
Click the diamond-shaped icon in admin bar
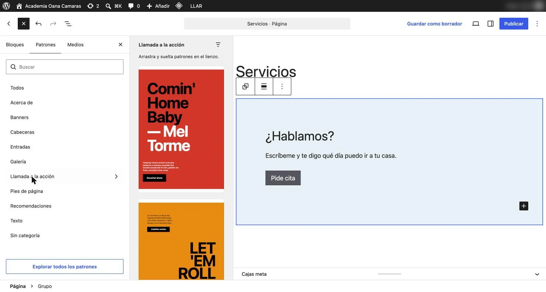[x=179, y=6]
